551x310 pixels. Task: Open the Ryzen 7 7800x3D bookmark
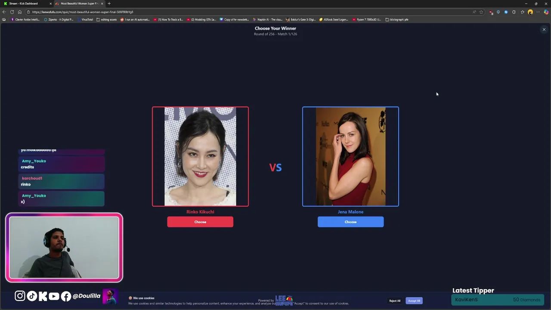point(367,19)
